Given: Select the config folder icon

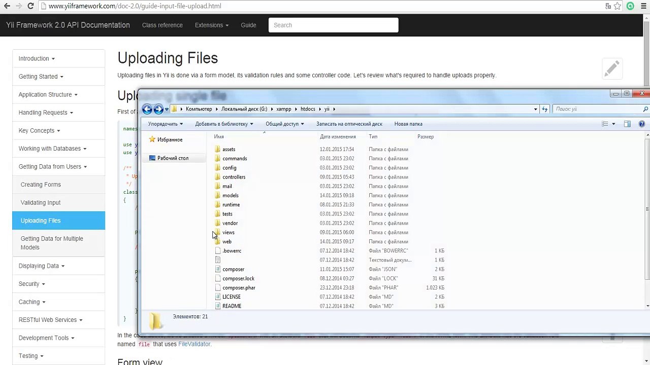Looking at the screenshot, I should pyautogui.click(x=217, y=168).
